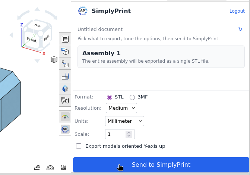Open the performance gauge panel icon
Screen dimensions: 250x175
click(x=65, y=117)
